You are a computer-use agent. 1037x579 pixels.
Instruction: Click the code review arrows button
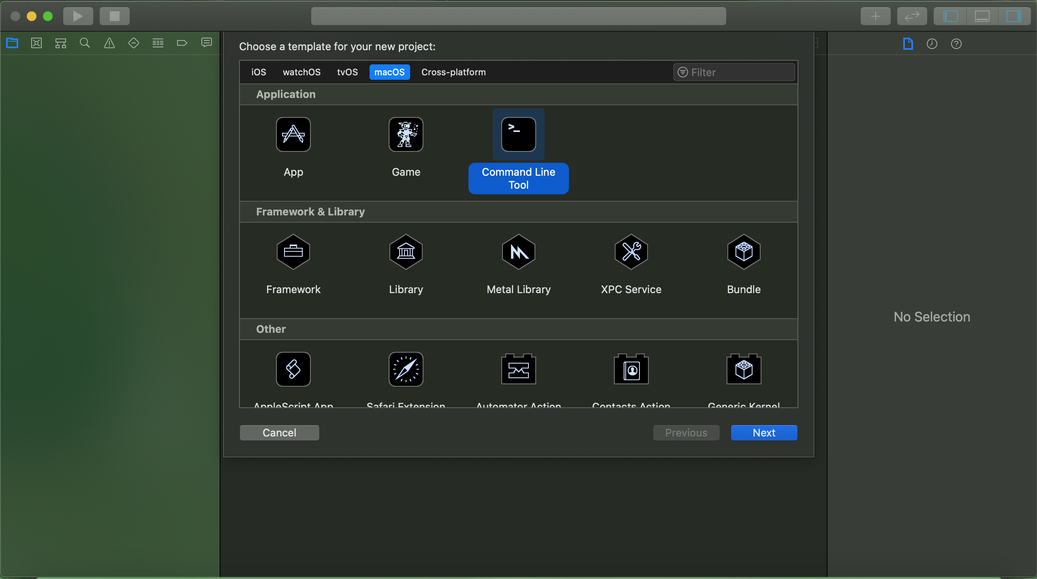(x=912, y=16)
